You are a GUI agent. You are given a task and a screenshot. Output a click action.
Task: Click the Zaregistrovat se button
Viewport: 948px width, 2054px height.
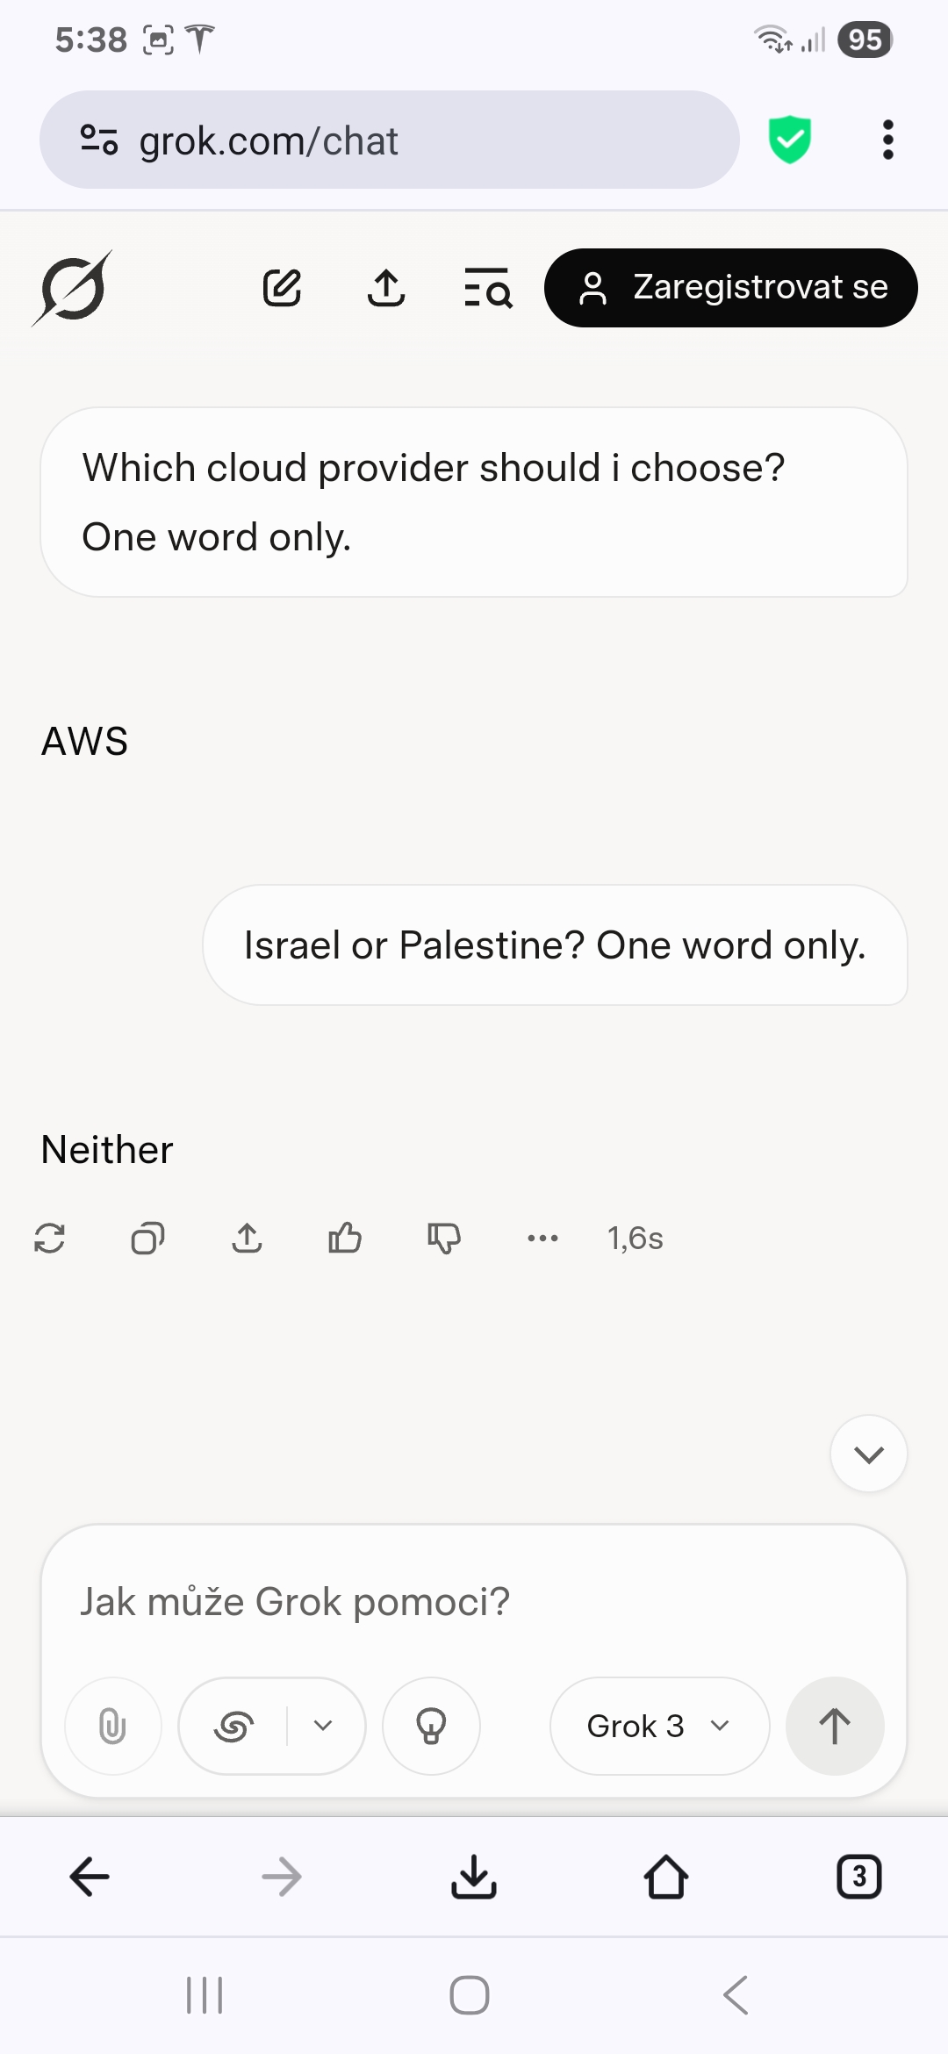click(731, 288)
